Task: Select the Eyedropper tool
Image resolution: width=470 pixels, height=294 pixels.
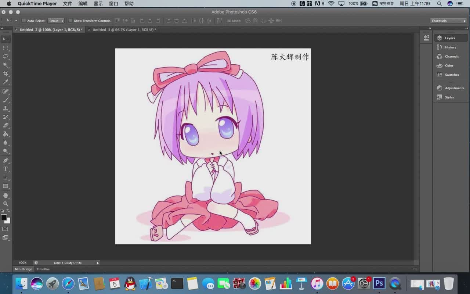Action: pyautogui.click(x=6, y=82)
